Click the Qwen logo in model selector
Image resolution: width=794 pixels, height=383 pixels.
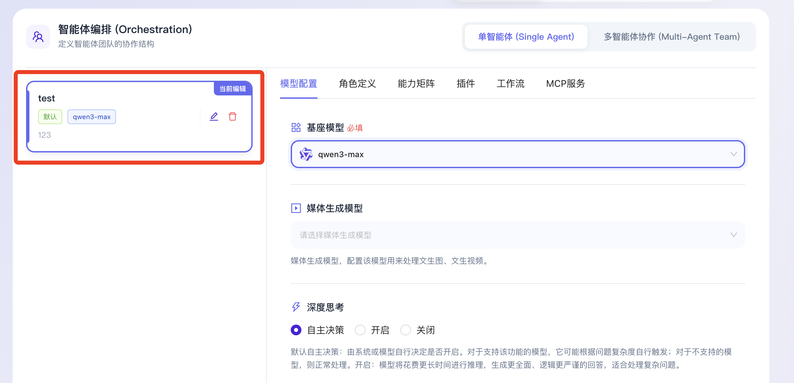[x=306, y=154]
